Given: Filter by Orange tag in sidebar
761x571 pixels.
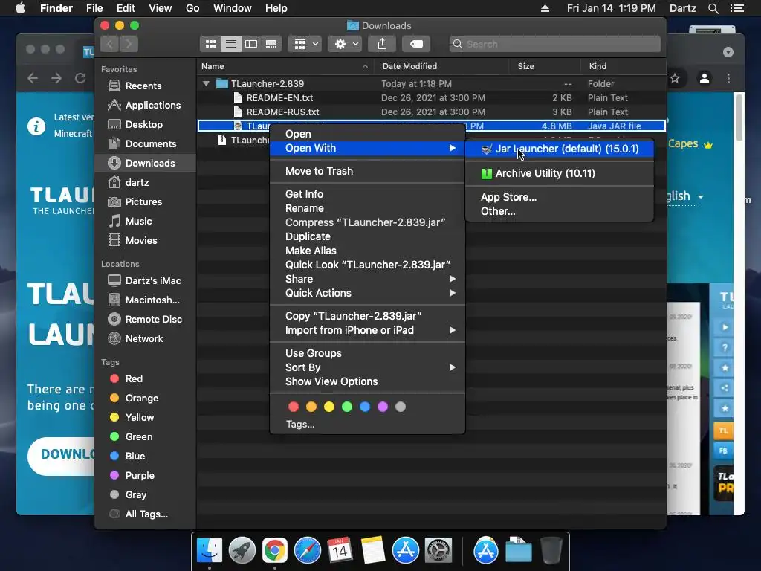Looking at the screenshot, I should (x=146, y=399).
